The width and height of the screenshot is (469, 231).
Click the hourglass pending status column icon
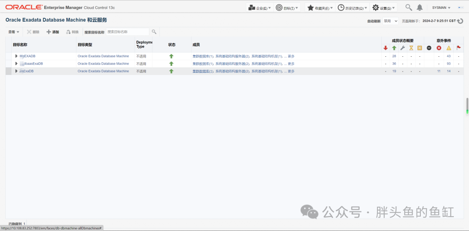point(411,48)
